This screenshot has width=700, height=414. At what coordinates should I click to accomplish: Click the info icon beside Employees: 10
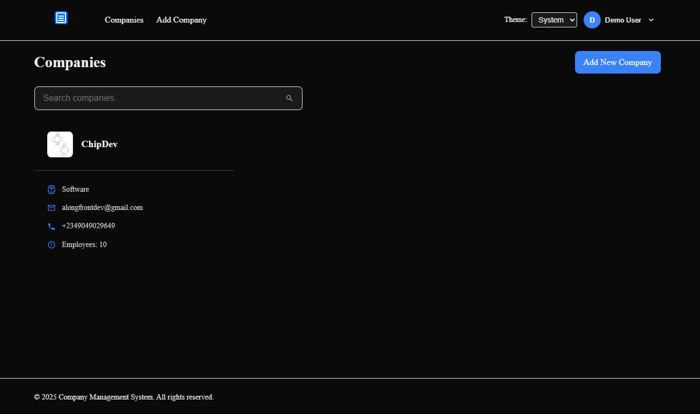(x=51, y=245)
